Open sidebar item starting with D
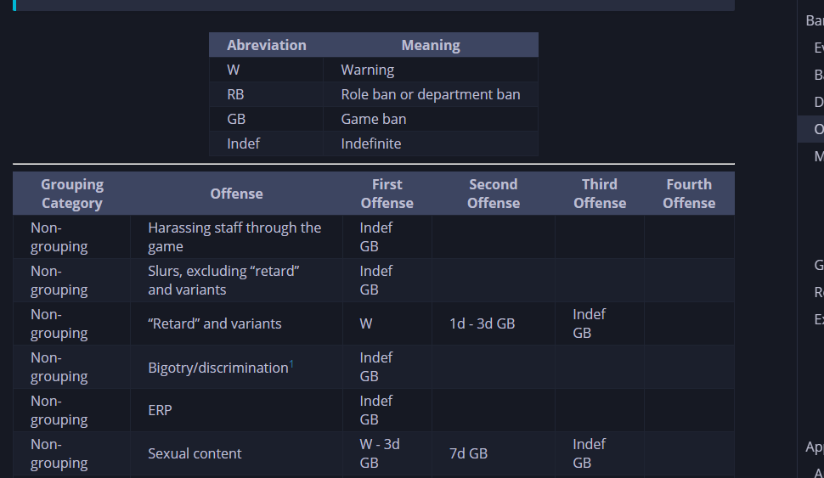The image size is (824, 478). click(818, 102)
